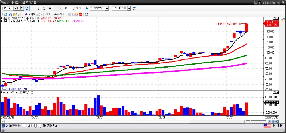This screenshot has height=133, width=286.
Task: Open the 주요지표 indicators menu
Action: [x=60, y=14]
